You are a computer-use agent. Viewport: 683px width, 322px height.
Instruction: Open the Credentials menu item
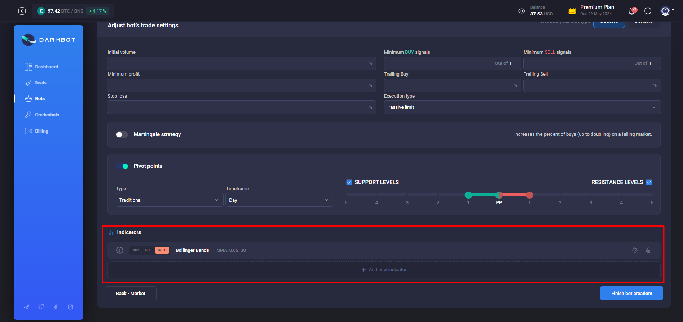click(47, 115)
